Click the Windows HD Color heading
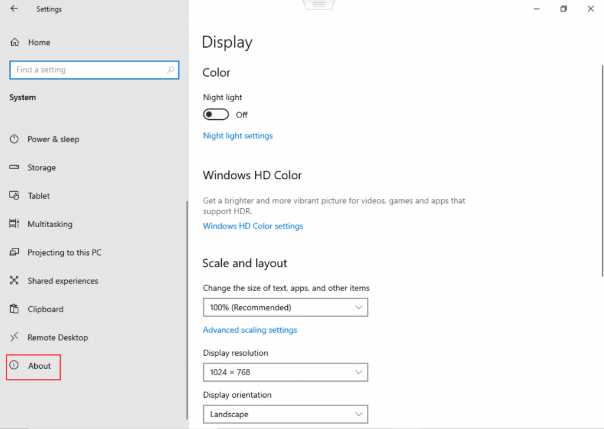Image resolution: width=604 pixels, height=429 pixels. click(x=252, y=175)
